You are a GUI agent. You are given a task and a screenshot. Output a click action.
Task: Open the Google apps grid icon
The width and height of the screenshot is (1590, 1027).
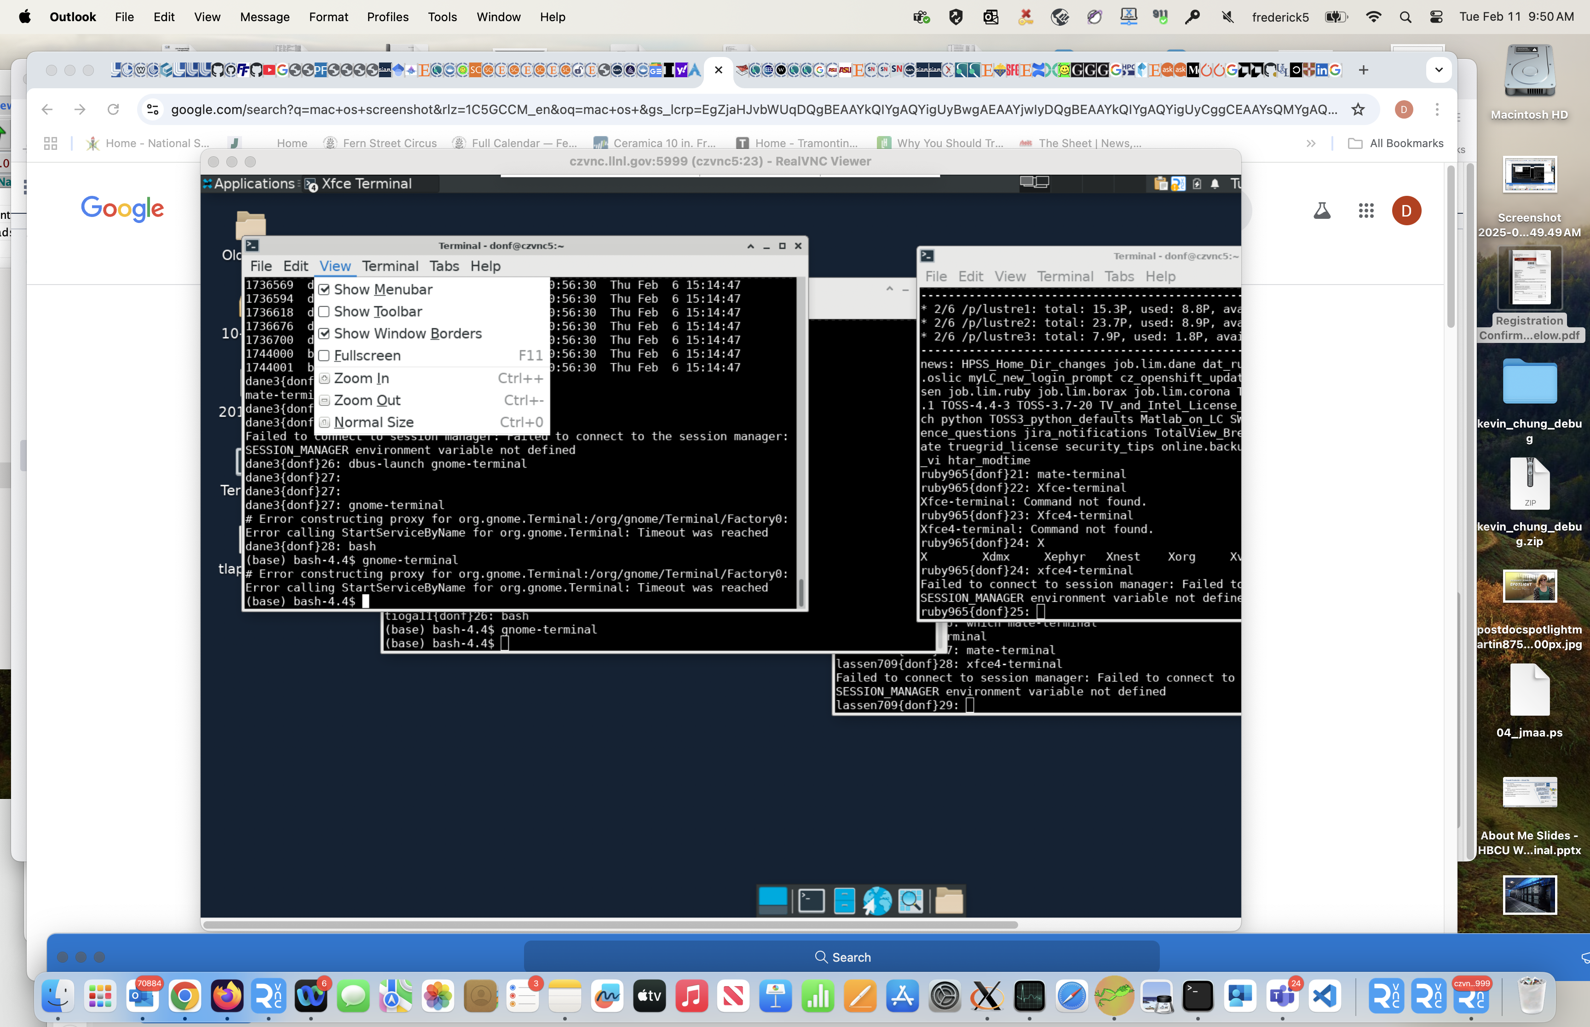[1366, 211]
